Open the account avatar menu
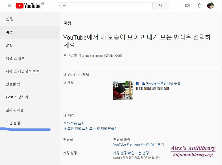 click(210, 6)
